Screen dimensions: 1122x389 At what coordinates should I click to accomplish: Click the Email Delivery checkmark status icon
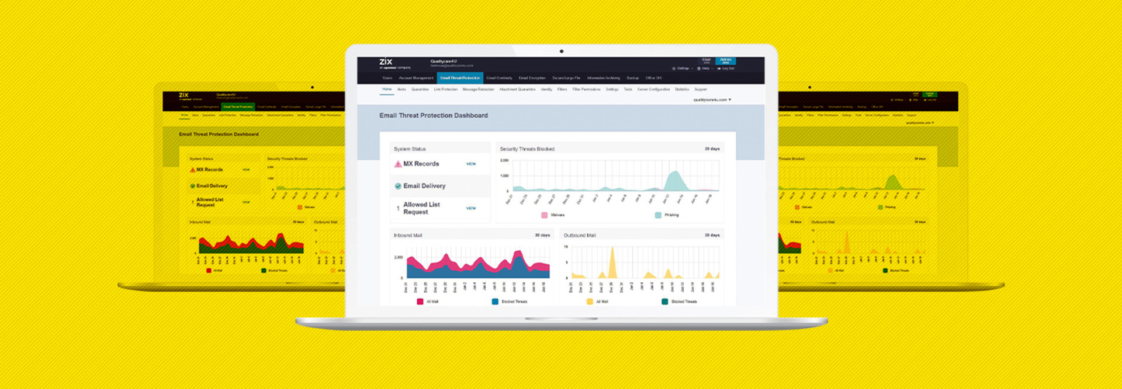coord(398,186)
